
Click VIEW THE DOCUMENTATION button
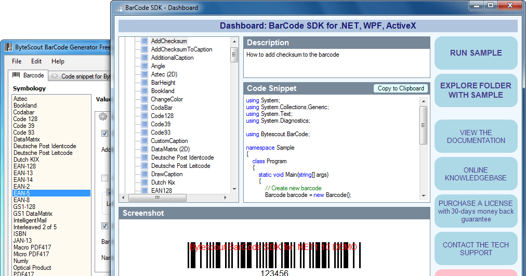[476, 137]
